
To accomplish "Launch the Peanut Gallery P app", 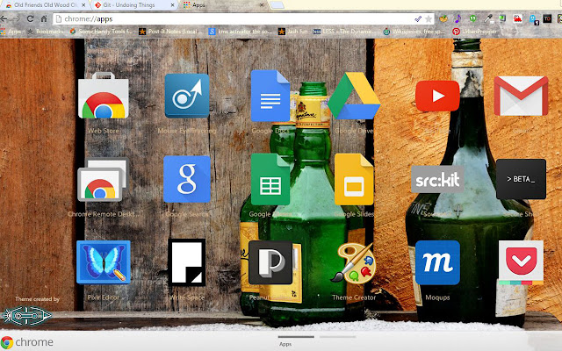I will point(270,262).
